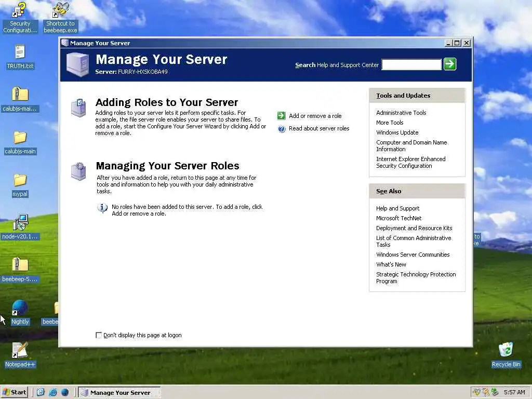This screenshot has height=399, width=532.
Task: Click the Manage Your Server title bar icon
Action: 65,43
